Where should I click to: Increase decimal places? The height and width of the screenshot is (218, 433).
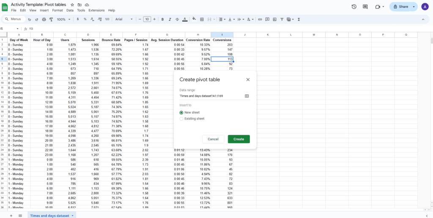click(100, 19)
